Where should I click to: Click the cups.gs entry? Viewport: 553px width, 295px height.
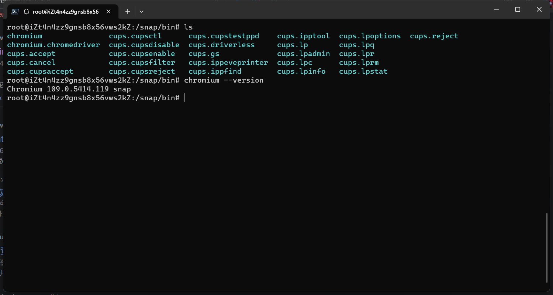coord(203,53)
